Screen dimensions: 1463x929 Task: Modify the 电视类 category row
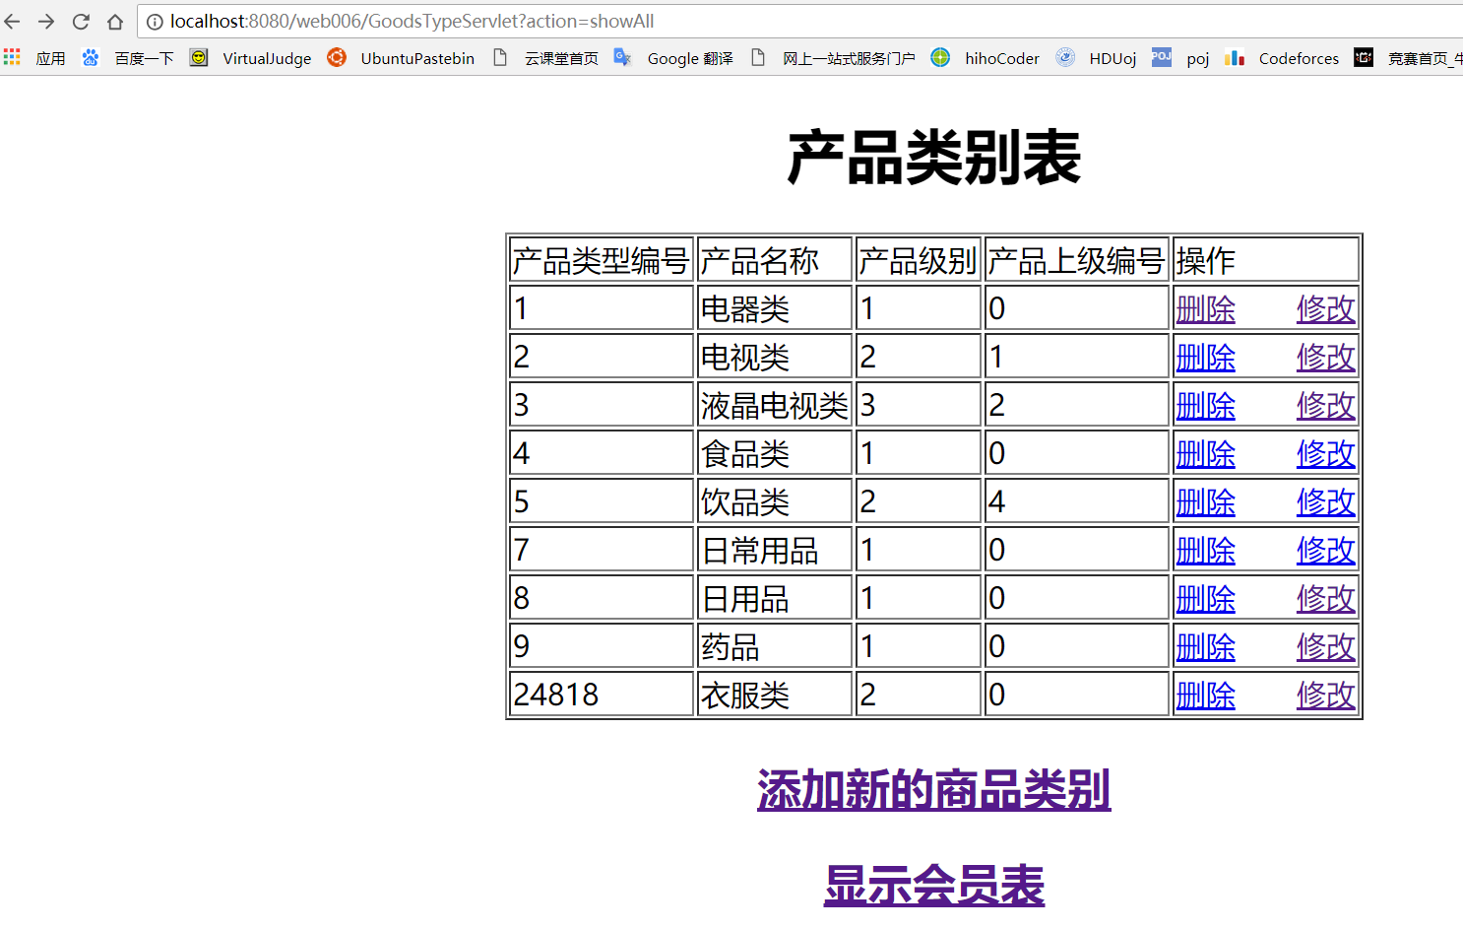click(1326, 358)
